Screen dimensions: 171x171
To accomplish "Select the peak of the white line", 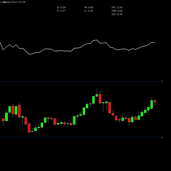I will click(x=97, y=40).
